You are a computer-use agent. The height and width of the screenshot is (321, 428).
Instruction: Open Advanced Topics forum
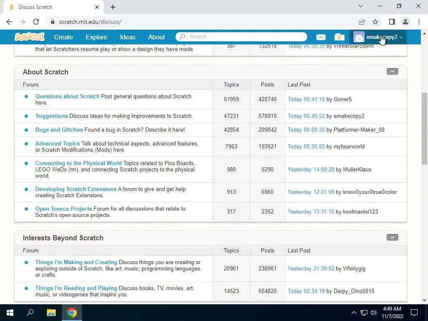click(x=57, y=144)
